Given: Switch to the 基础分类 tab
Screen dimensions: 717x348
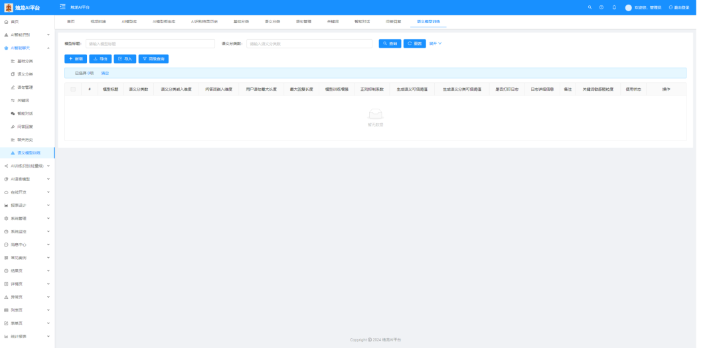Looking at the screenshot, I should pos(242,21).
